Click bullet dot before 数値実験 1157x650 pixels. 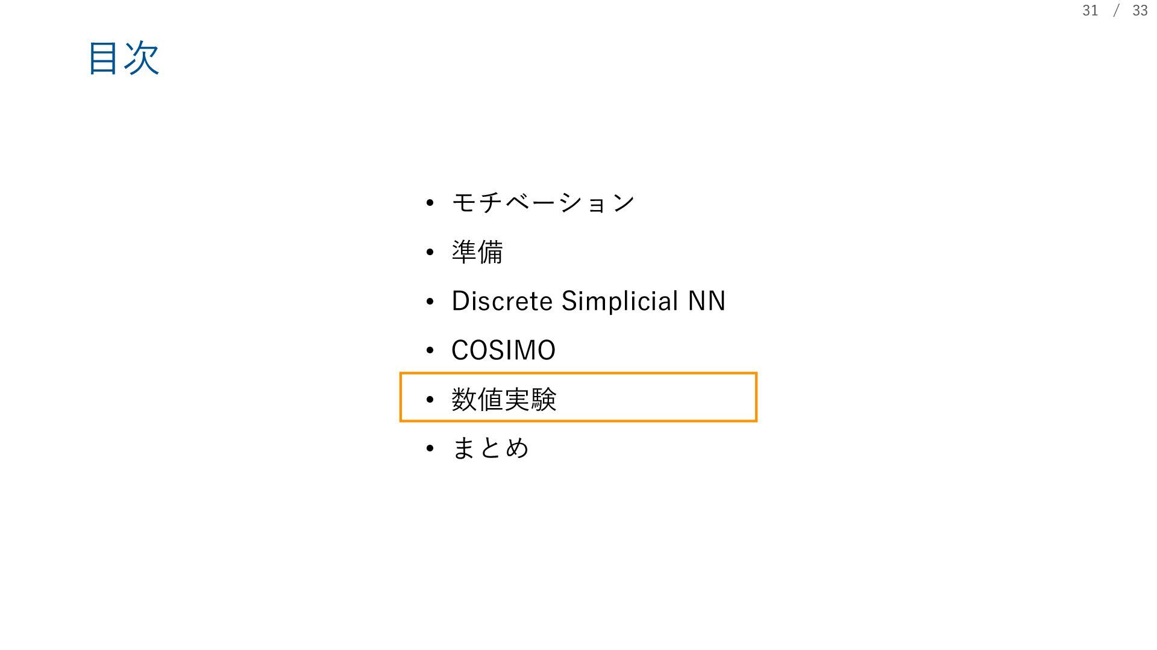point(430,400)
